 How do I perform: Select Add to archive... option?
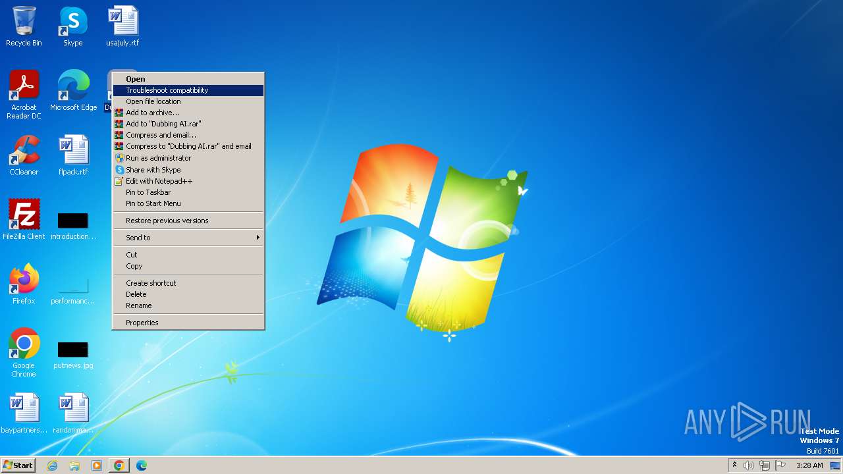(x=188, y=113)
